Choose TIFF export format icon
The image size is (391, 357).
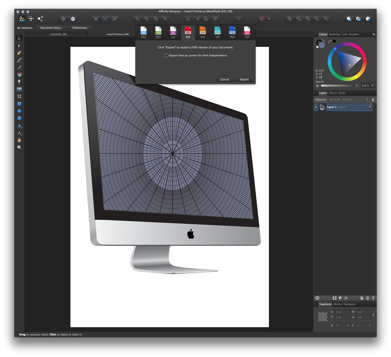coord(247,32)
